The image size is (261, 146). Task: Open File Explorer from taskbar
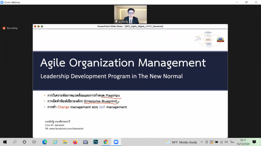pos(65,142)
